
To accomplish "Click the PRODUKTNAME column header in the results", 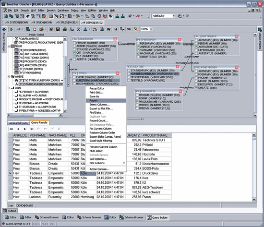I will pos(156,135).
